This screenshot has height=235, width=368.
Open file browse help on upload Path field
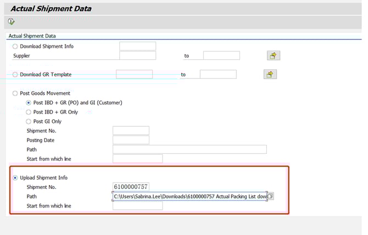pos(270,197)
